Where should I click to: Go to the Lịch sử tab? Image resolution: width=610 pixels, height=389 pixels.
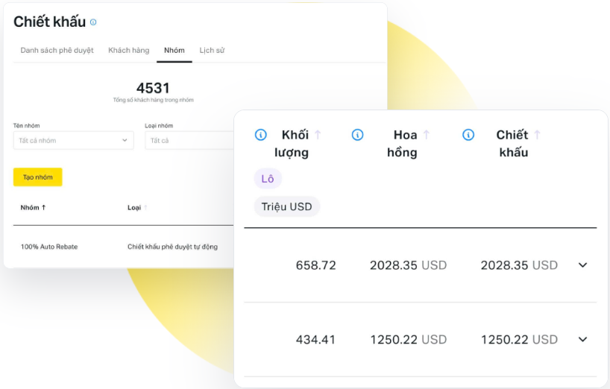coord(212,51)
